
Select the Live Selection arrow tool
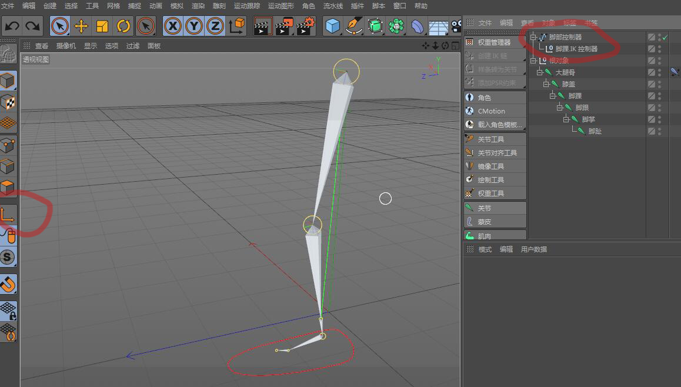pos(60,26)
